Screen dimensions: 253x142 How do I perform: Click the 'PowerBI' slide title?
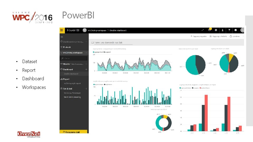click(x=78, y=15)
